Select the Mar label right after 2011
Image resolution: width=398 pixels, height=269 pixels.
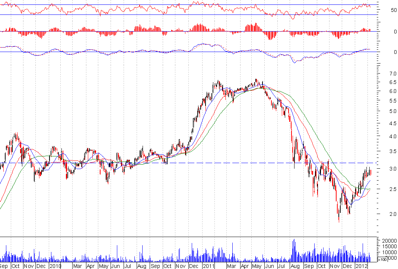point(231,266)
